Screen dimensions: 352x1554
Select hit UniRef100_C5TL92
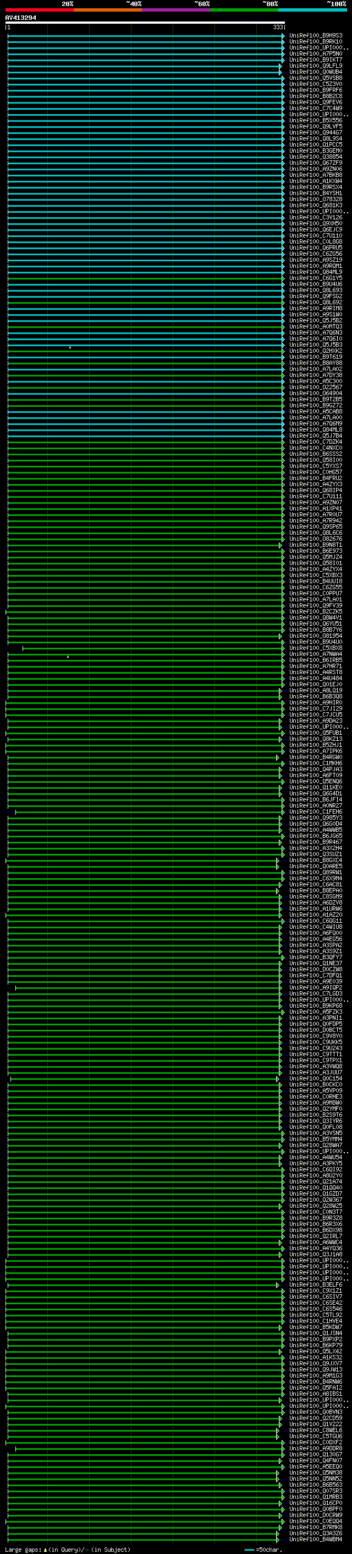(x=316, y=1315)
